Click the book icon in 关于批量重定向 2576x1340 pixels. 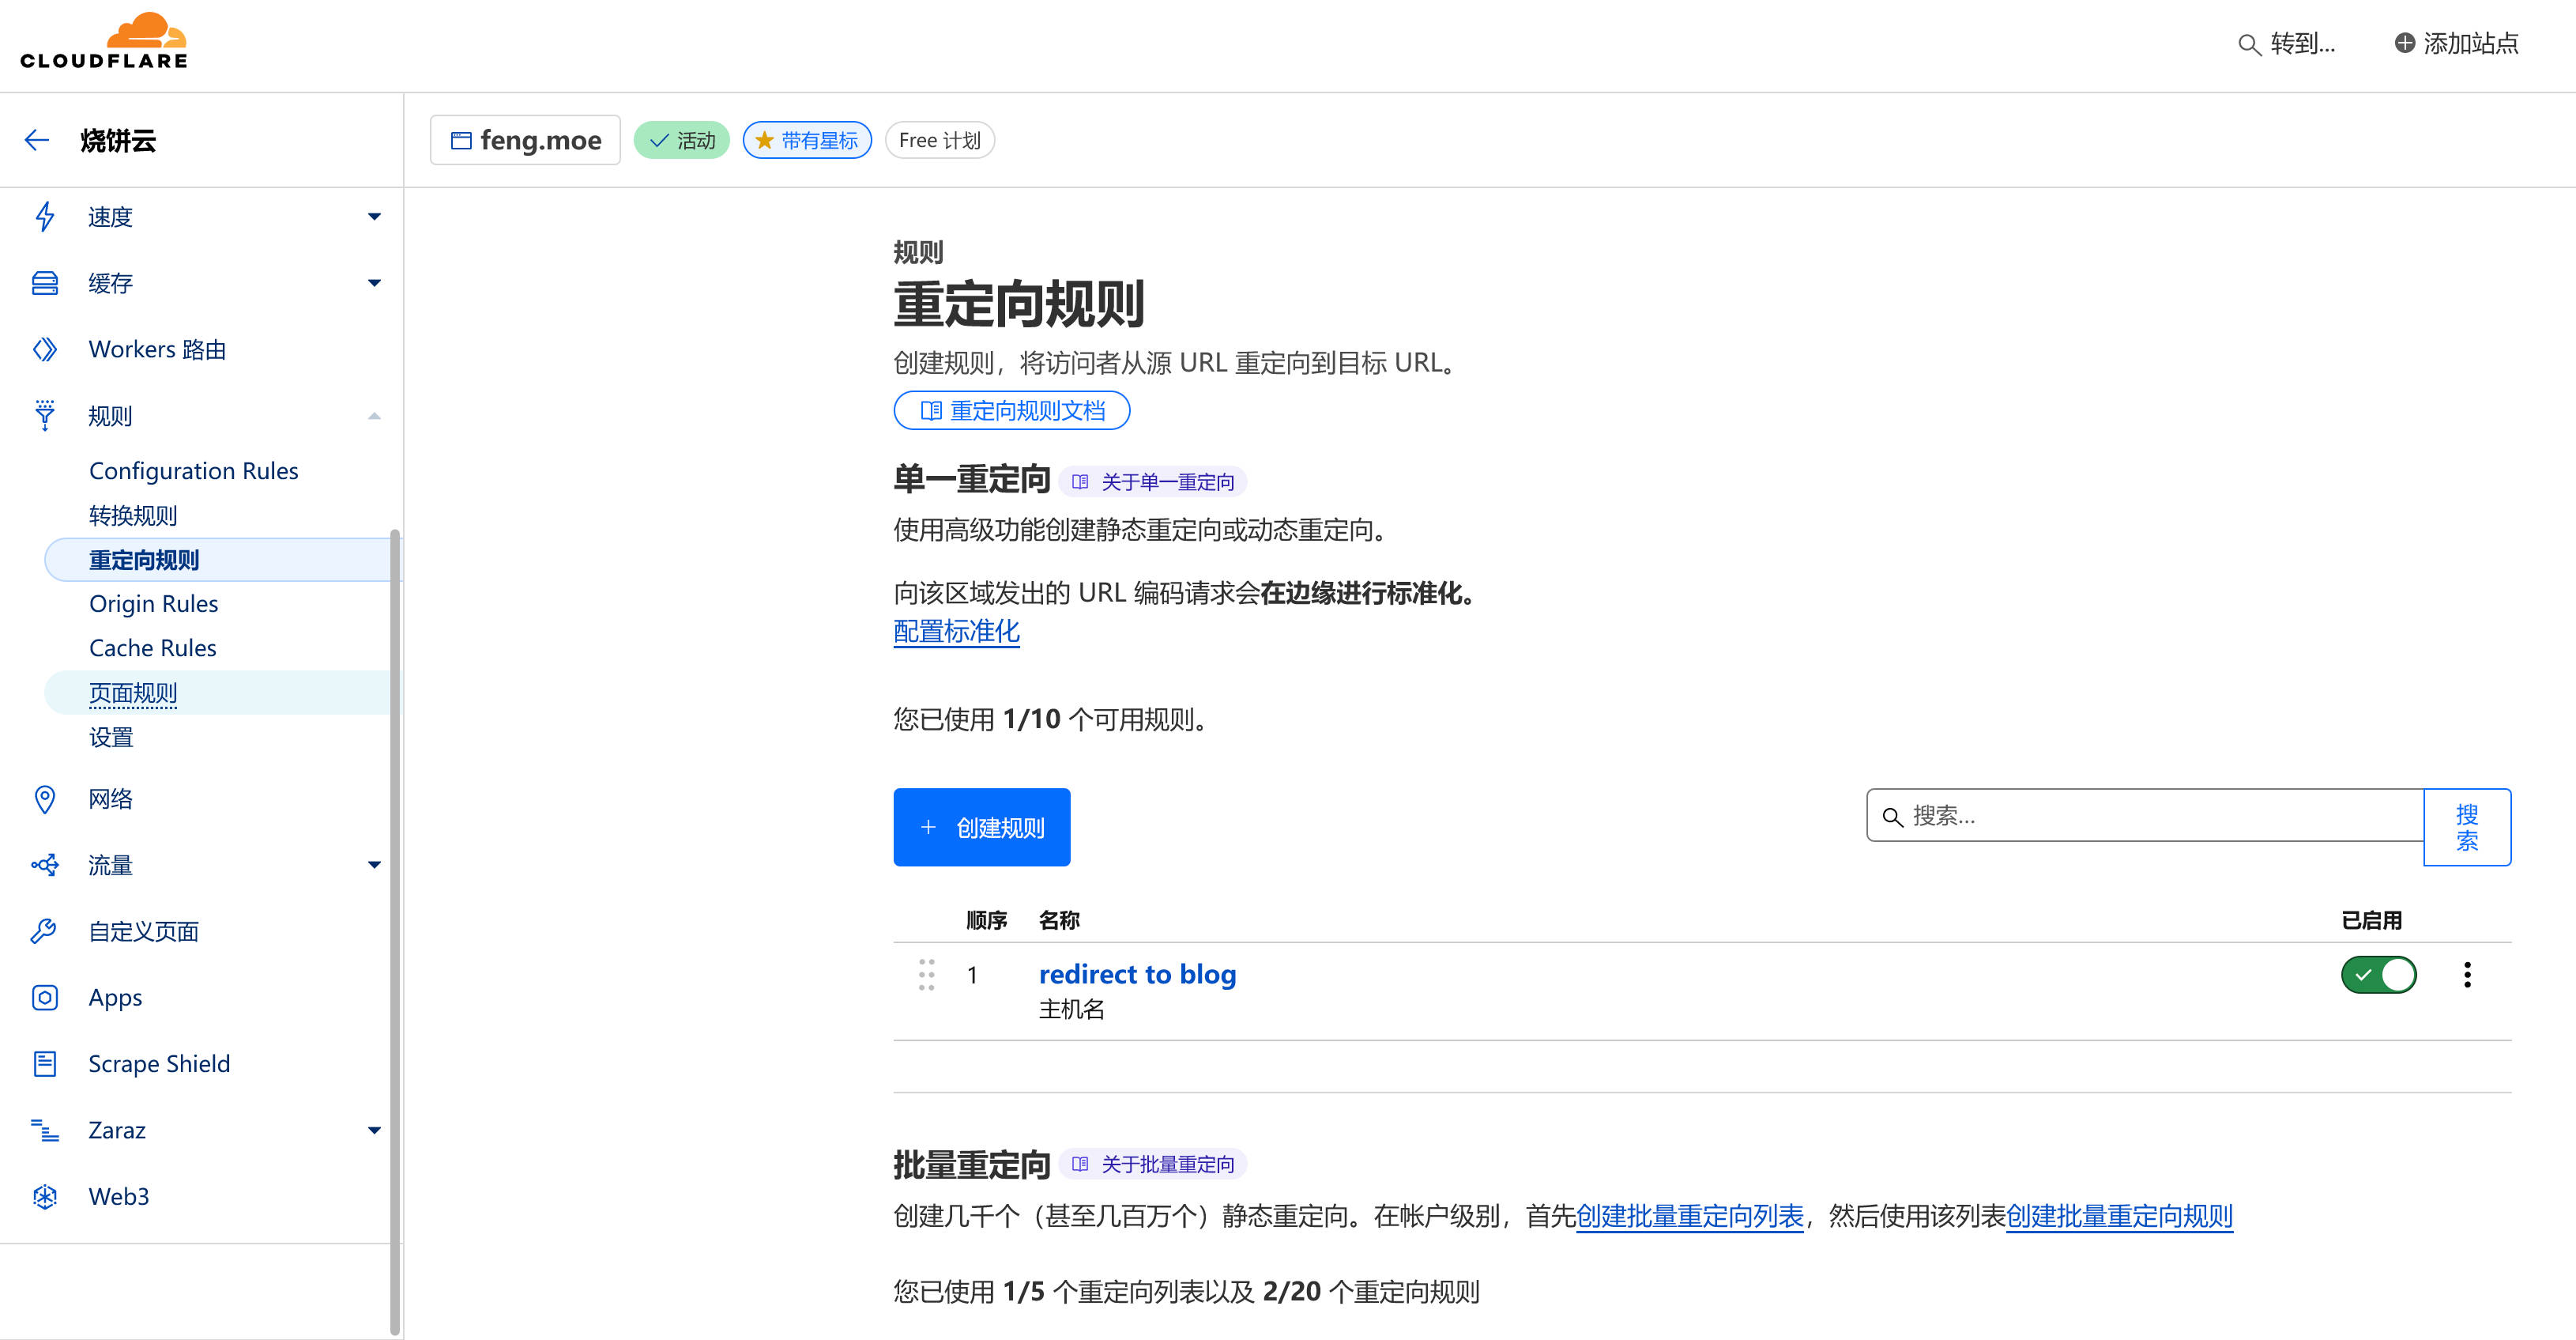coord(1080,1164)
